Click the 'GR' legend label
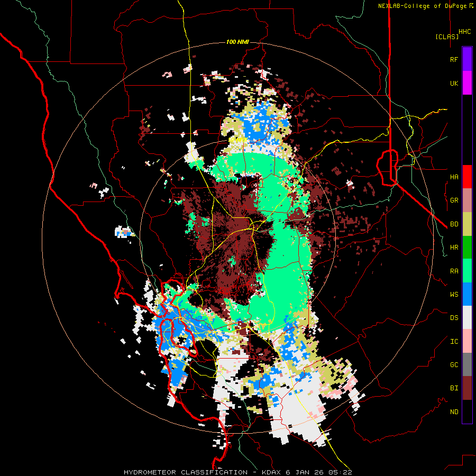Image resolution: width=476 pixels, height=476 pixels. click(x=454, y=200)
